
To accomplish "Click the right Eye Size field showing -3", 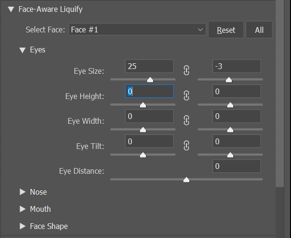I will point(237,66).
